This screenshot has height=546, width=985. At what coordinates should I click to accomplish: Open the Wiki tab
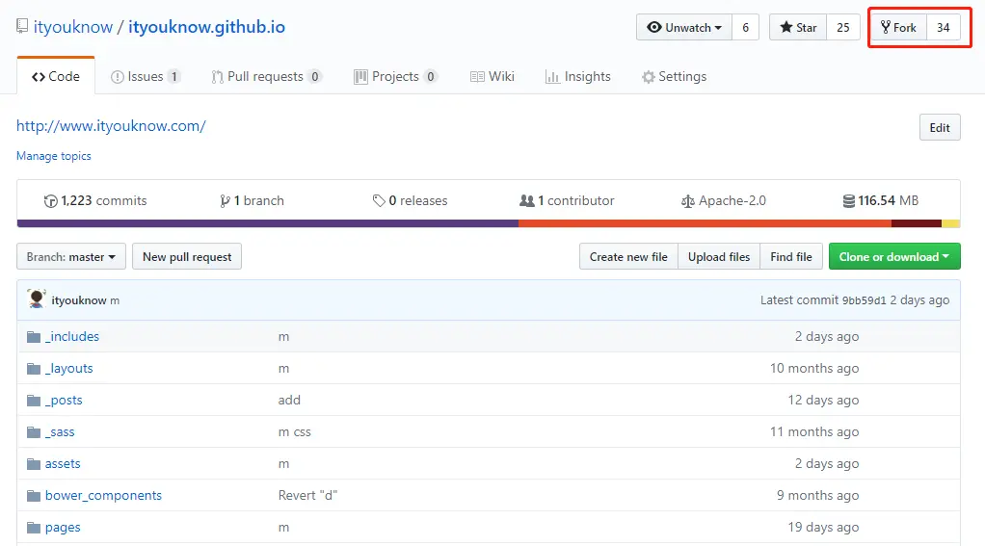492,77
